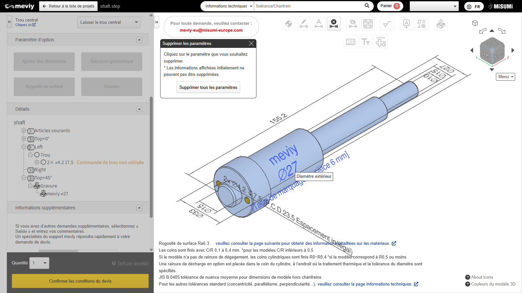
Task: Expand the Articles courants tree node
Action: pyautogui.click(x=24, y=131)
